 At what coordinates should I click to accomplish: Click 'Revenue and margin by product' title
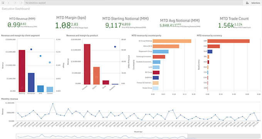(x=82, y=36)
